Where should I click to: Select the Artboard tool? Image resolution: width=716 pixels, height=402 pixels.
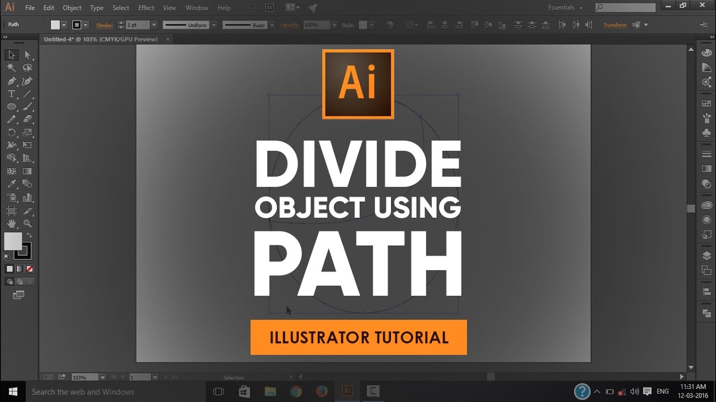[x=11, y=210]
